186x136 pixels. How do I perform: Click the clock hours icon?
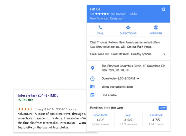pos(92,79)
